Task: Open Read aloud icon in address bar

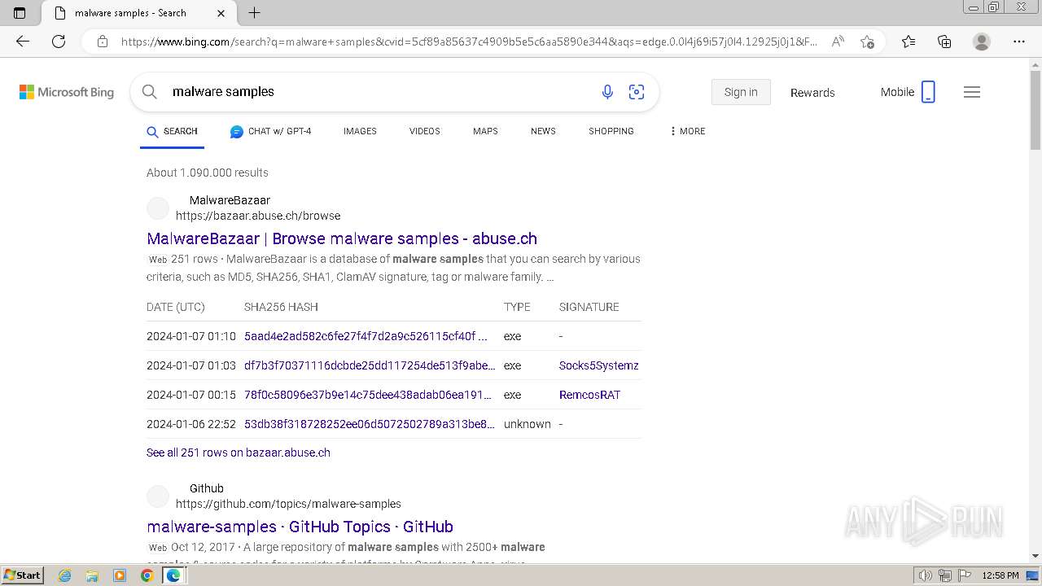Action: pyautogui.click(x=837, y=42)
